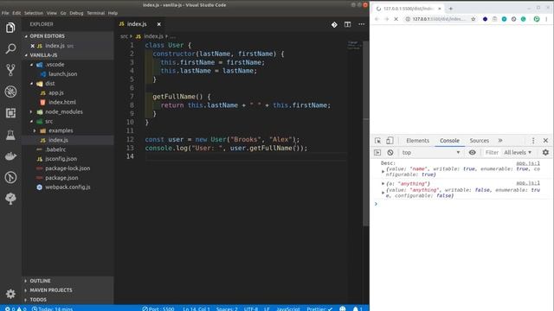Image resolution: width=554 pixels, height=311 pixels.
Task: Close index.js in Open Editors list
Action: pos(33,46)
